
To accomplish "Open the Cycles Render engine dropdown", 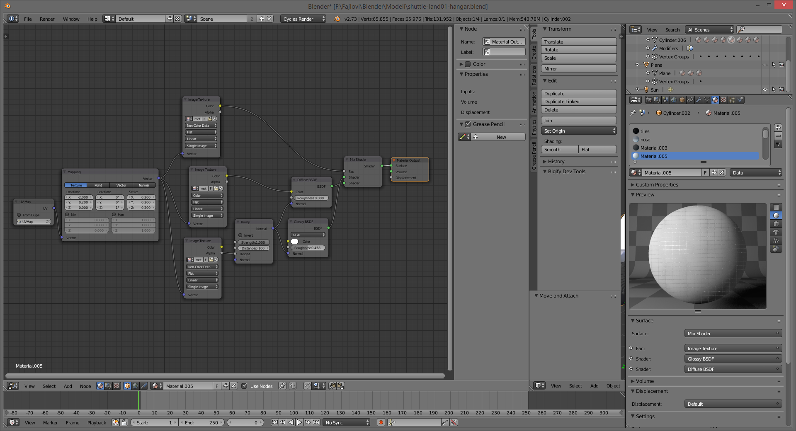I will 303,19.
